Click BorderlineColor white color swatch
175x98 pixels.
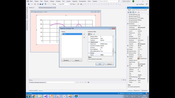click(139, 18)
